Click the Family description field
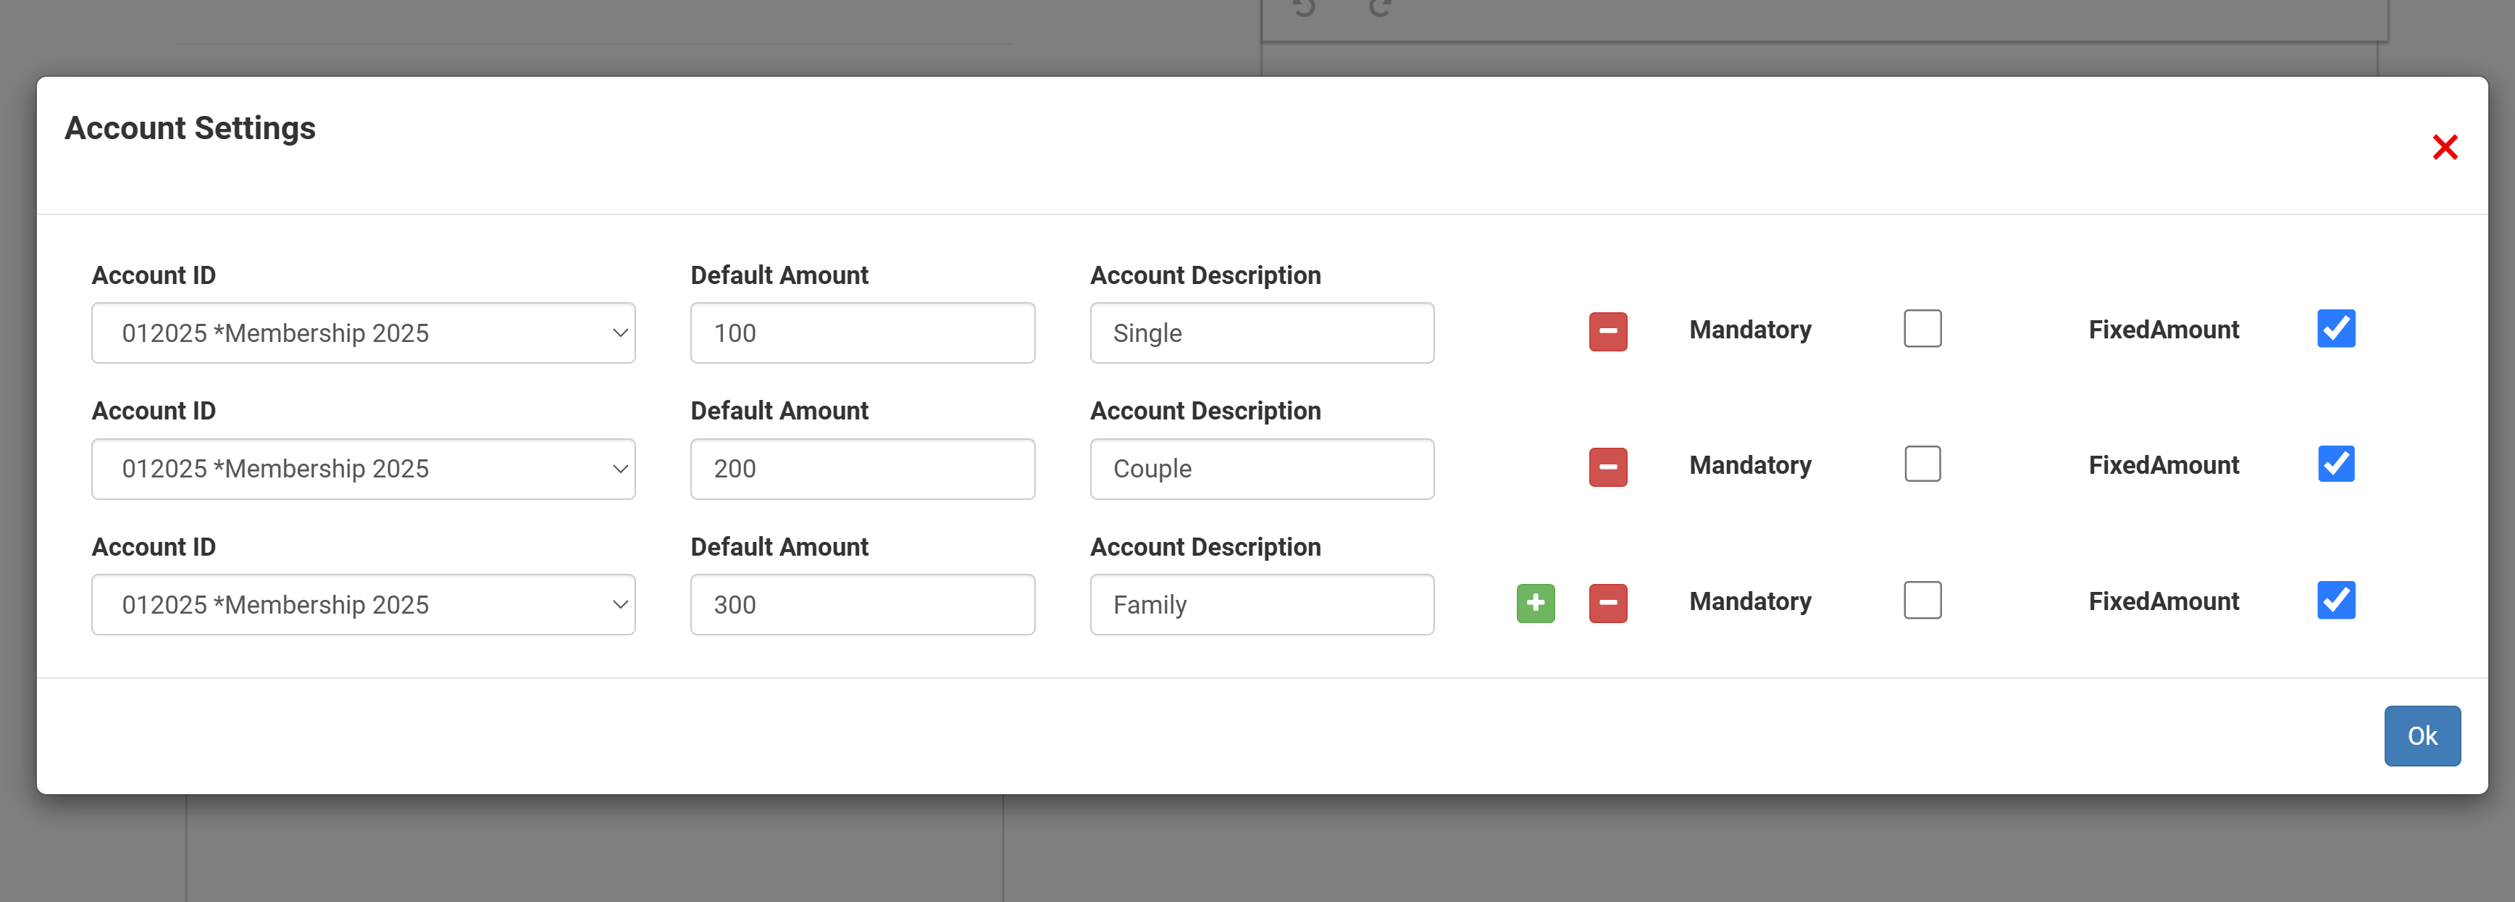 coord(1260,604)
